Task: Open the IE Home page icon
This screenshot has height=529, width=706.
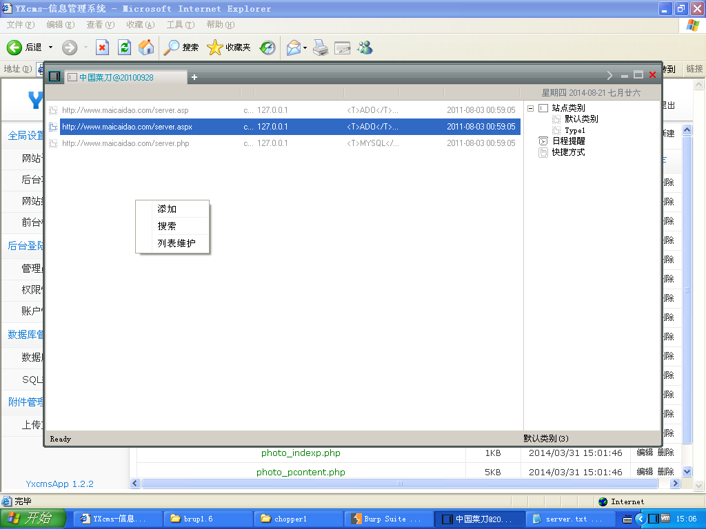Action: click(146, 48)
